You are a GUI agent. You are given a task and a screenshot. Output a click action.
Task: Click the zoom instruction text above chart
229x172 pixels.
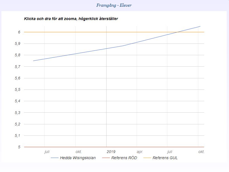71,19
